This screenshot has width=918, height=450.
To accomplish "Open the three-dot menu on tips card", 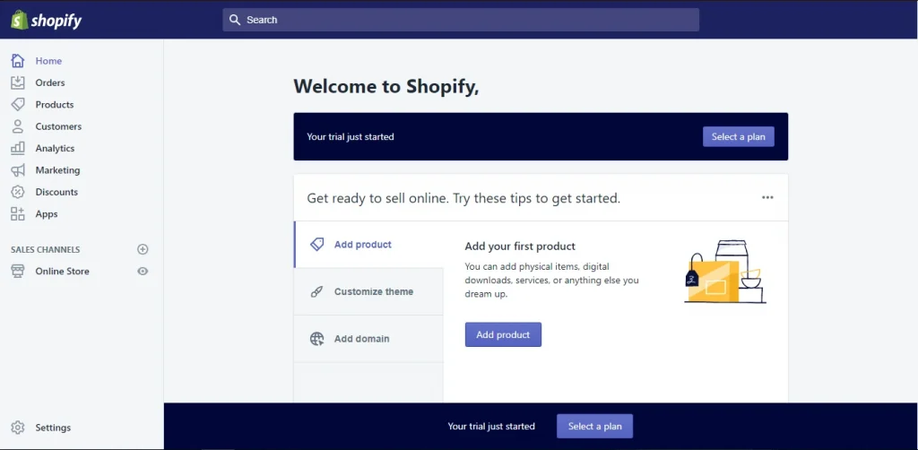I will click(767, 197).
